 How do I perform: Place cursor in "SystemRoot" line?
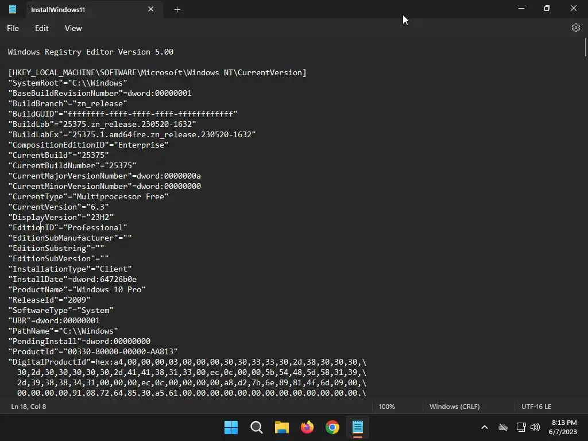tap(68, 83)
